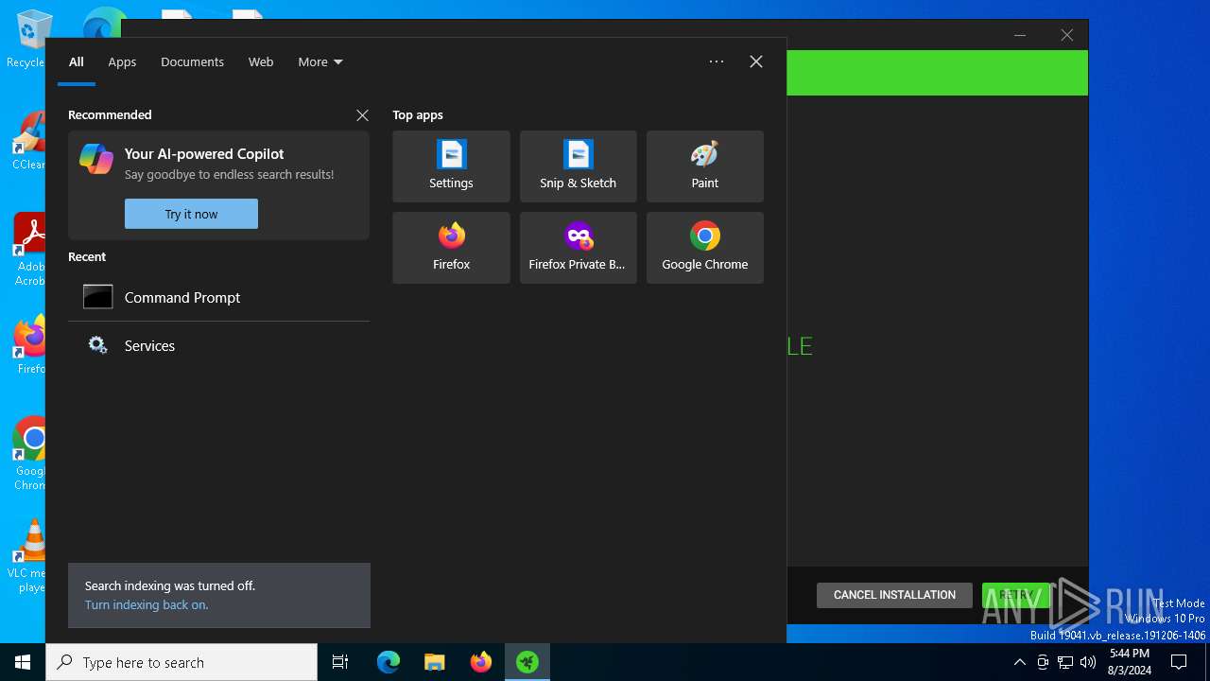This screenshot has width=1210, height=681.
Task: Open File Explorer from taskbar
Action: point(435,662)
